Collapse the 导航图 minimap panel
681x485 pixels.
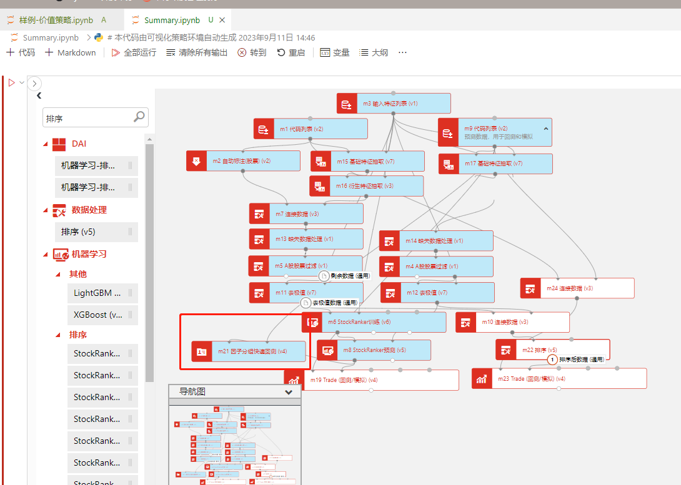point(288,392)
